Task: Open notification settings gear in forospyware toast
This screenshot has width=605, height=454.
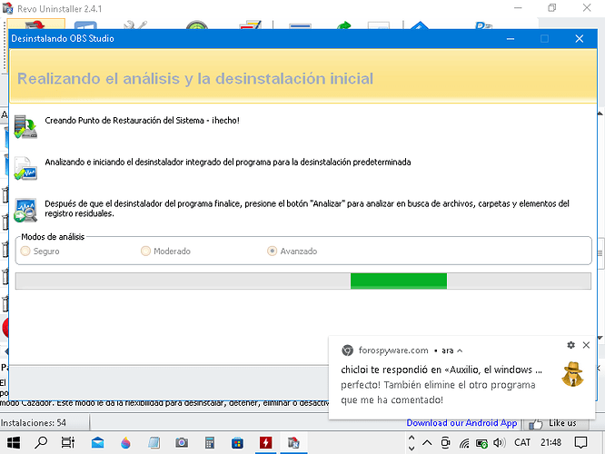Action: pos(571,345)
